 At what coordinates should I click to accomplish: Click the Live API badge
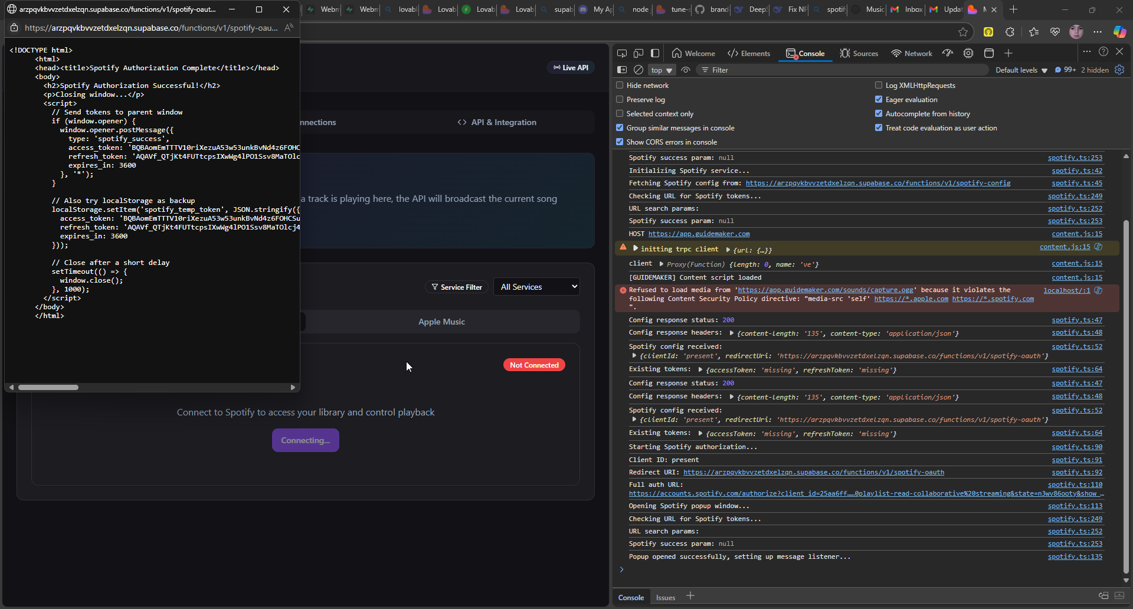click(571, 67)
